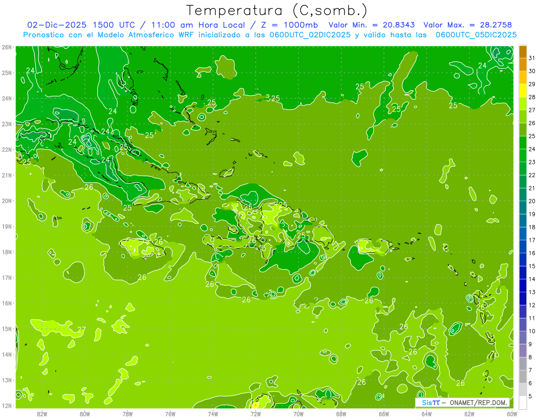
Task: Click the '66W' longitude axis label
Action: coord(384,414)
